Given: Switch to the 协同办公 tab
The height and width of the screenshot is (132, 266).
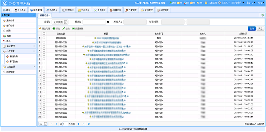Looking at the screenshot, I should point(52,10).
